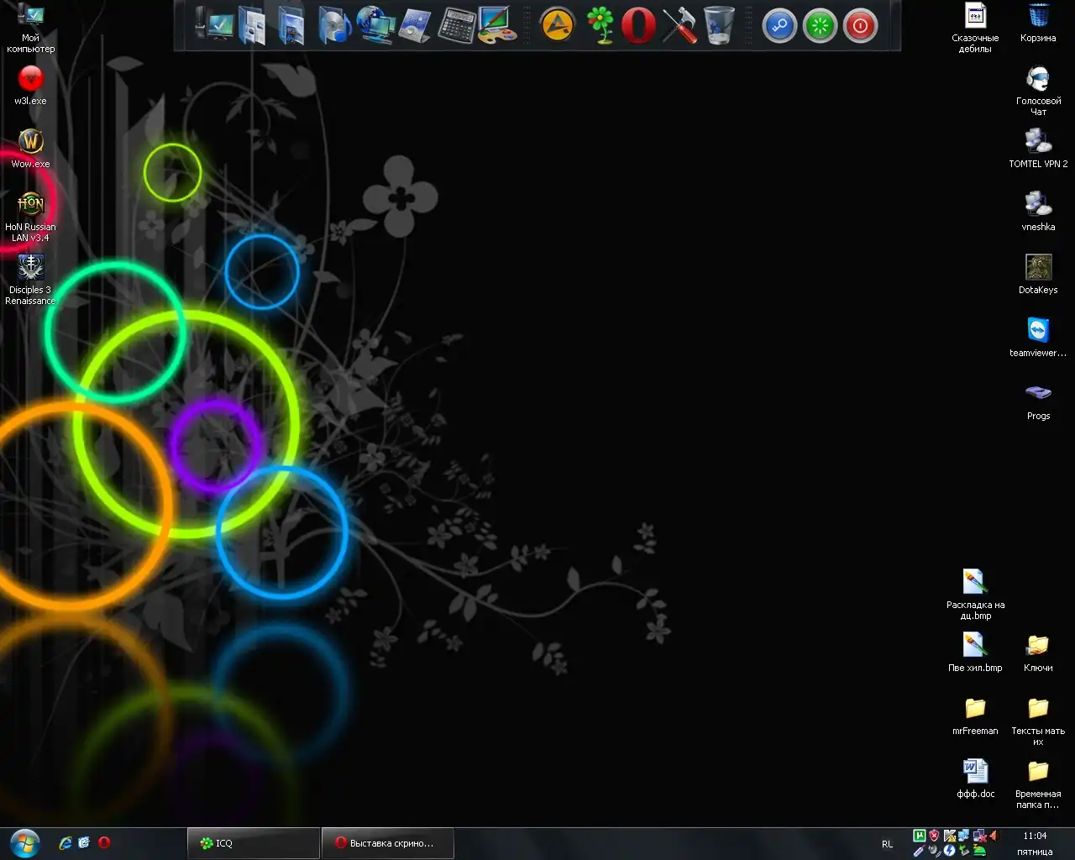Launch the Paint palette icon in the dock
The width and height of the screenshot is (1075, 860).
coord(497,26)
